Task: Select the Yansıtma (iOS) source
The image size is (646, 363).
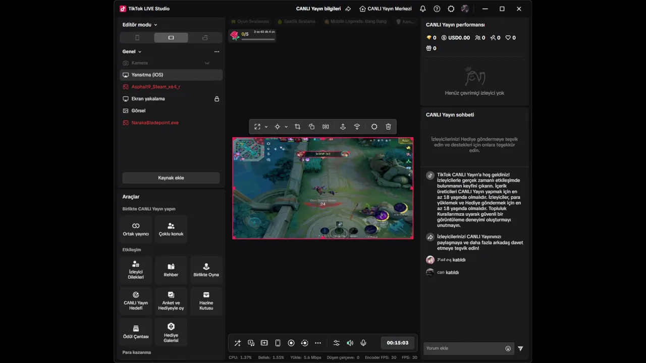Action: 171,75
